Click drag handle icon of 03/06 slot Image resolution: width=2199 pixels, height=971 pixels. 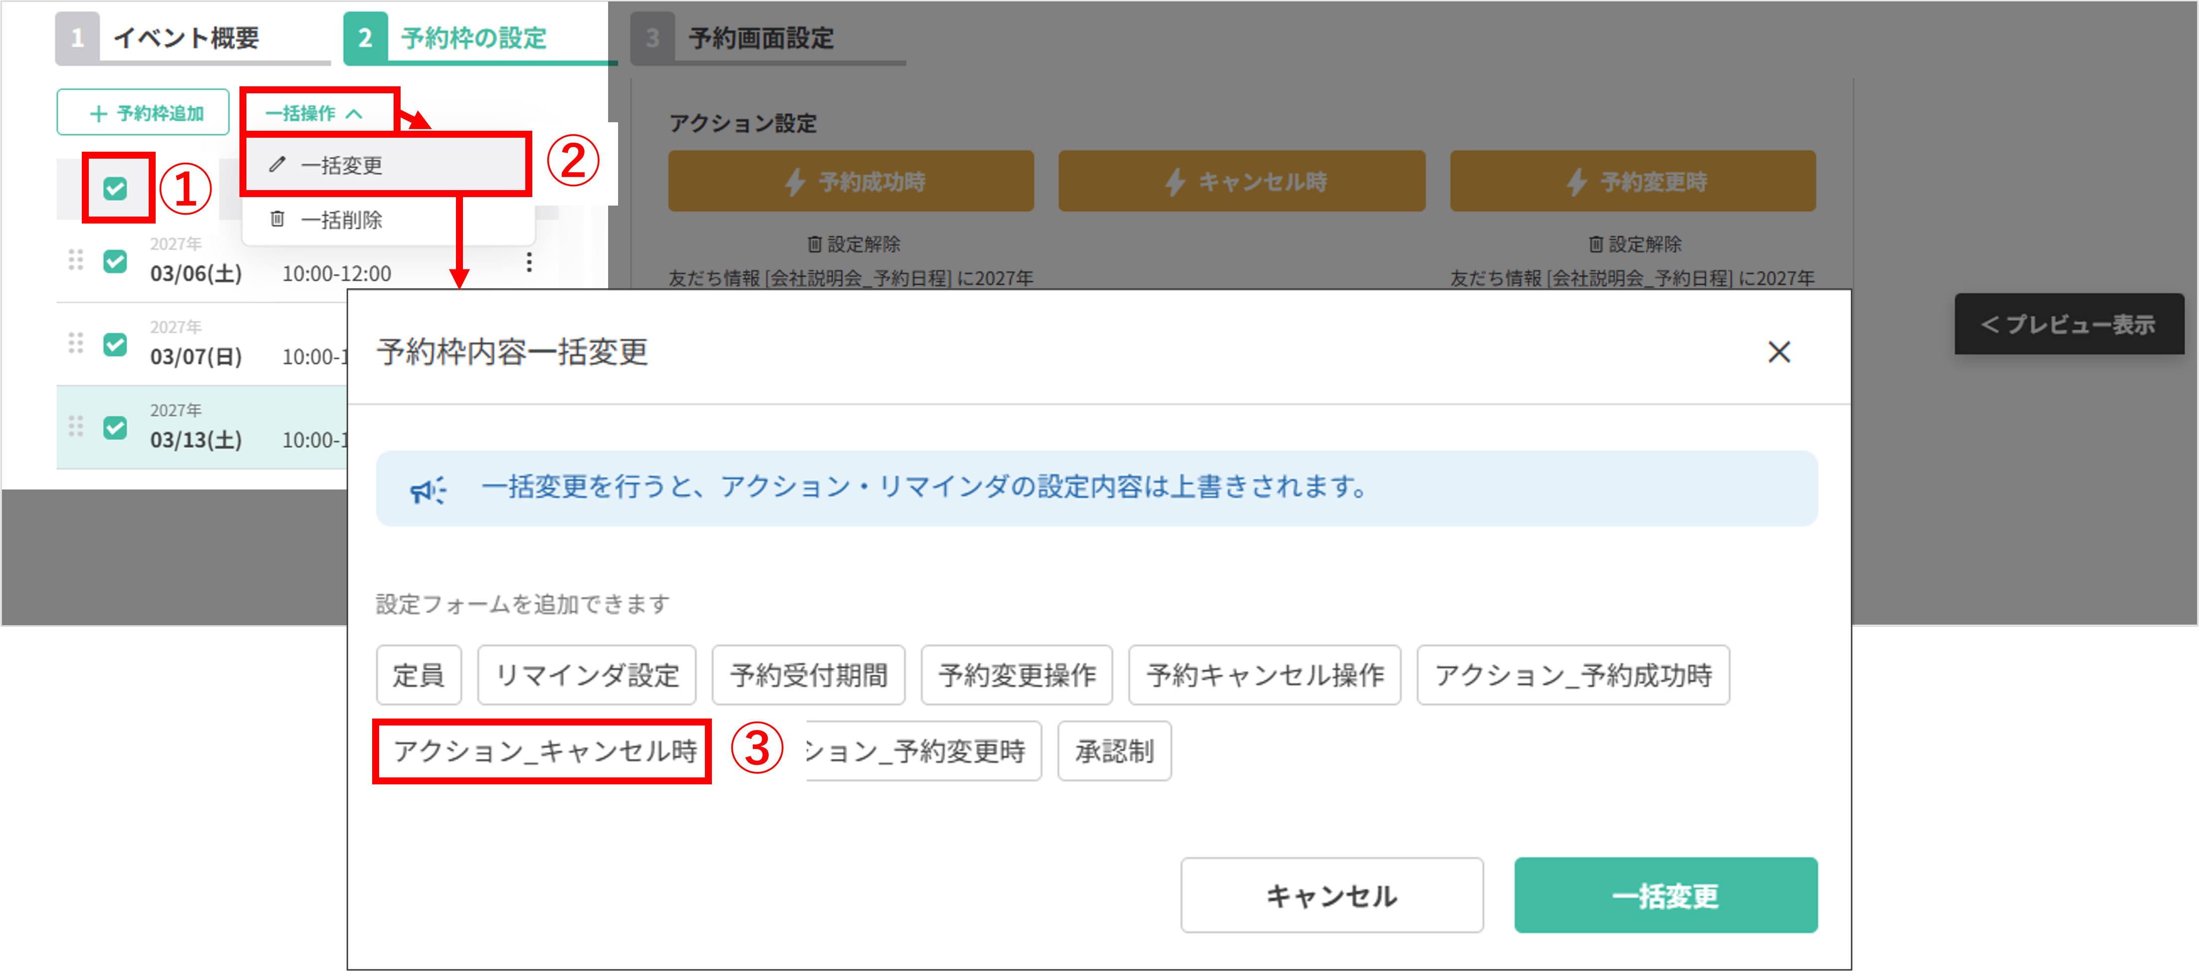coord(76,259)
